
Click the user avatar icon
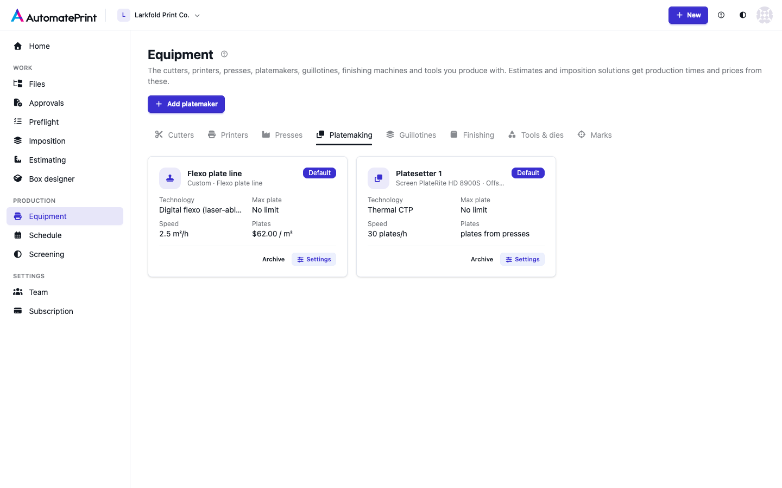pyautogui.click(x=765, y=15)
